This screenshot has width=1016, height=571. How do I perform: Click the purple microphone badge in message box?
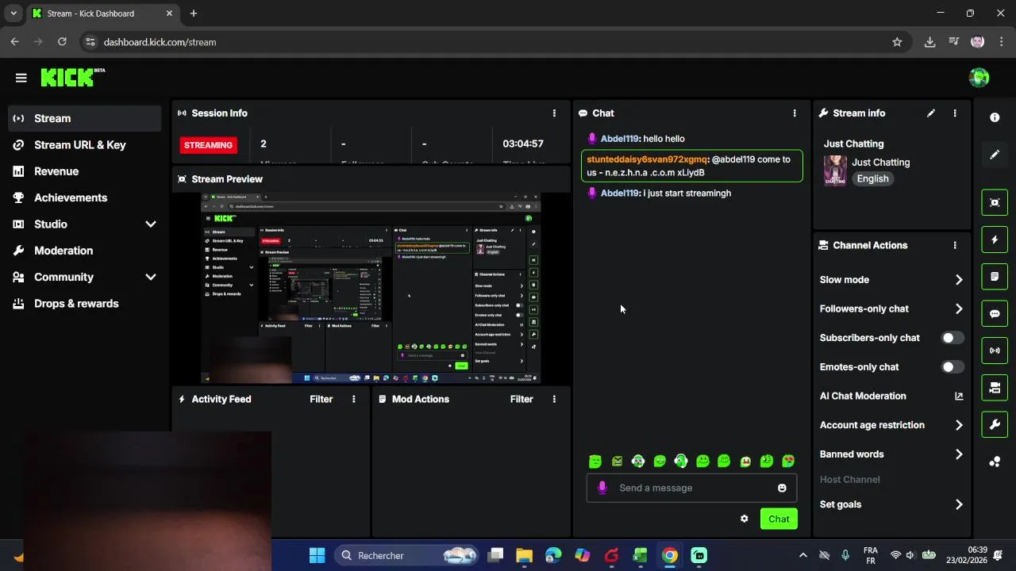pyautogui.click(x=602, y=488)
